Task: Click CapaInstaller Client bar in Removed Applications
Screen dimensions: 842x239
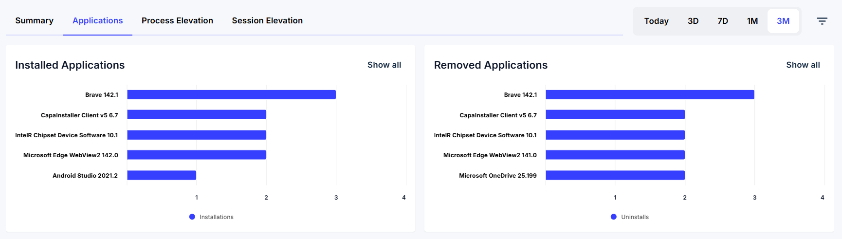Action: (x=615, y=115)
